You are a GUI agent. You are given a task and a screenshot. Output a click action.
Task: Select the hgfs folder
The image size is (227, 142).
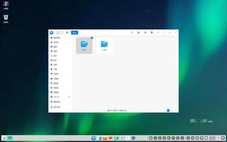pos(84,45)
